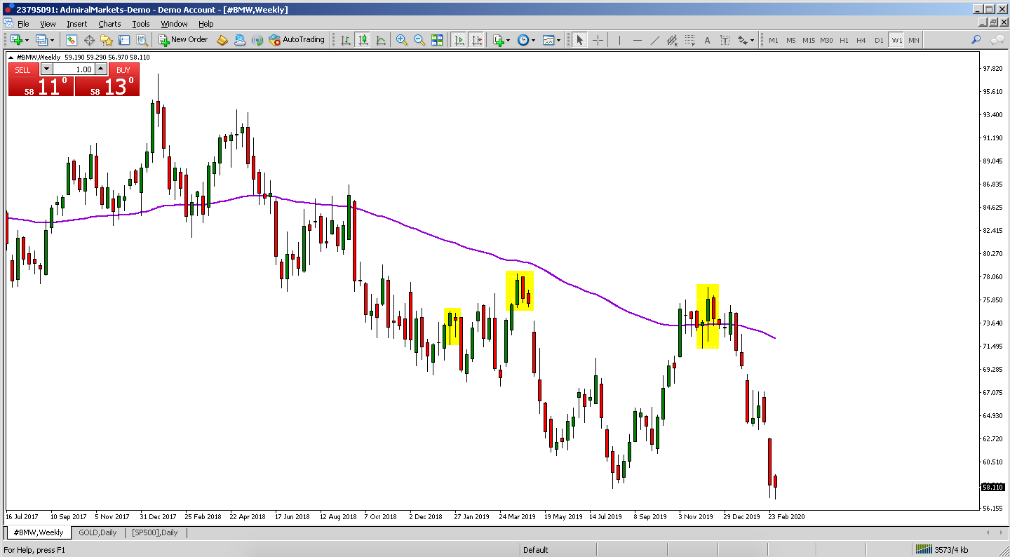Click the 1.00 lot size field
The image size is (1010, 557).
[75, 69]
